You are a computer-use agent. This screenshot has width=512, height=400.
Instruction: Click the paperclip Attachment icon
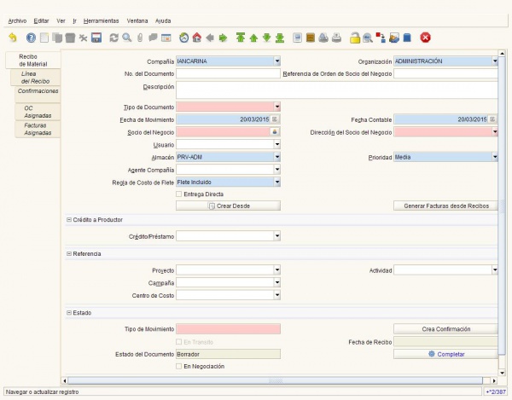pos(140,38)
